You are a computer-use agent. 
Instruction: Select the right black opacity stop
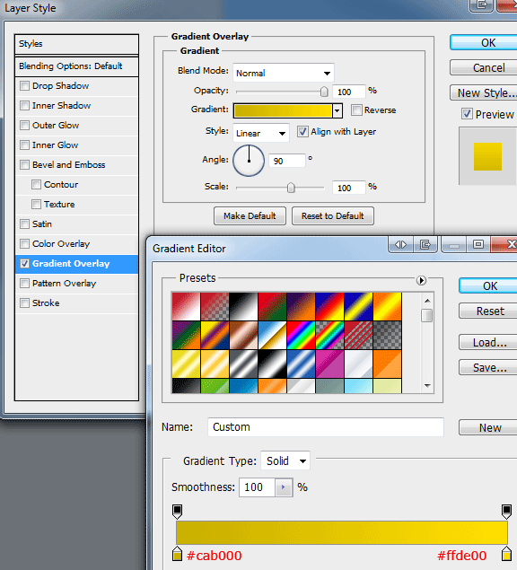click(x=506, y=512)
